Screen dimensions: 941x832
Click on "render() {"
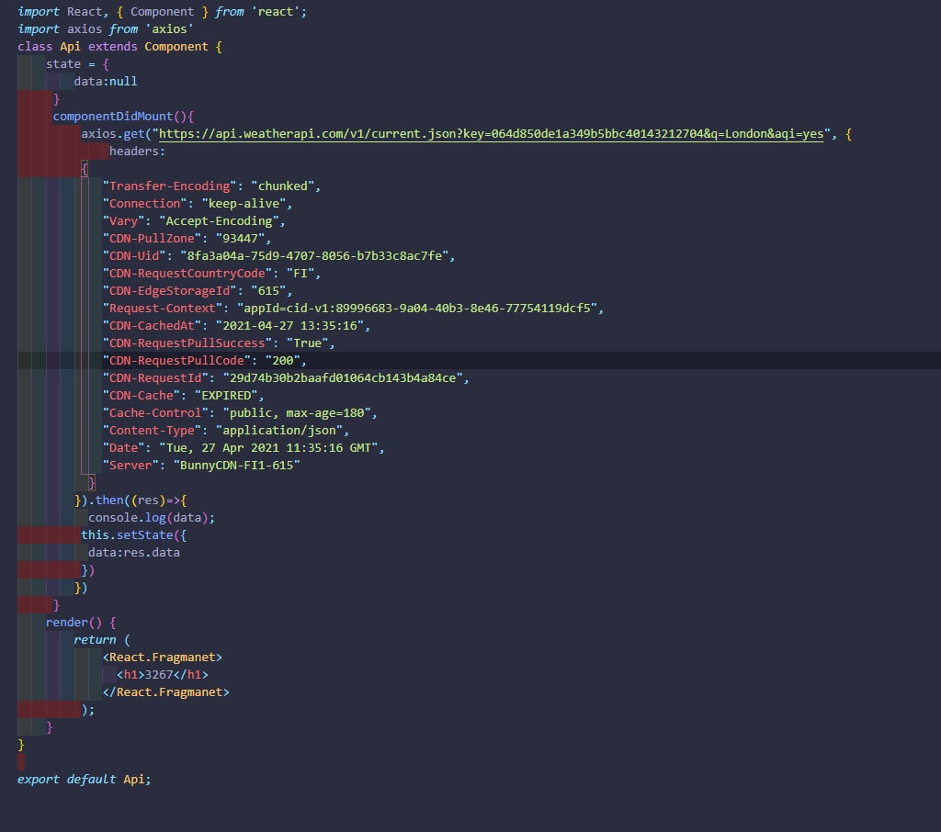81,622
